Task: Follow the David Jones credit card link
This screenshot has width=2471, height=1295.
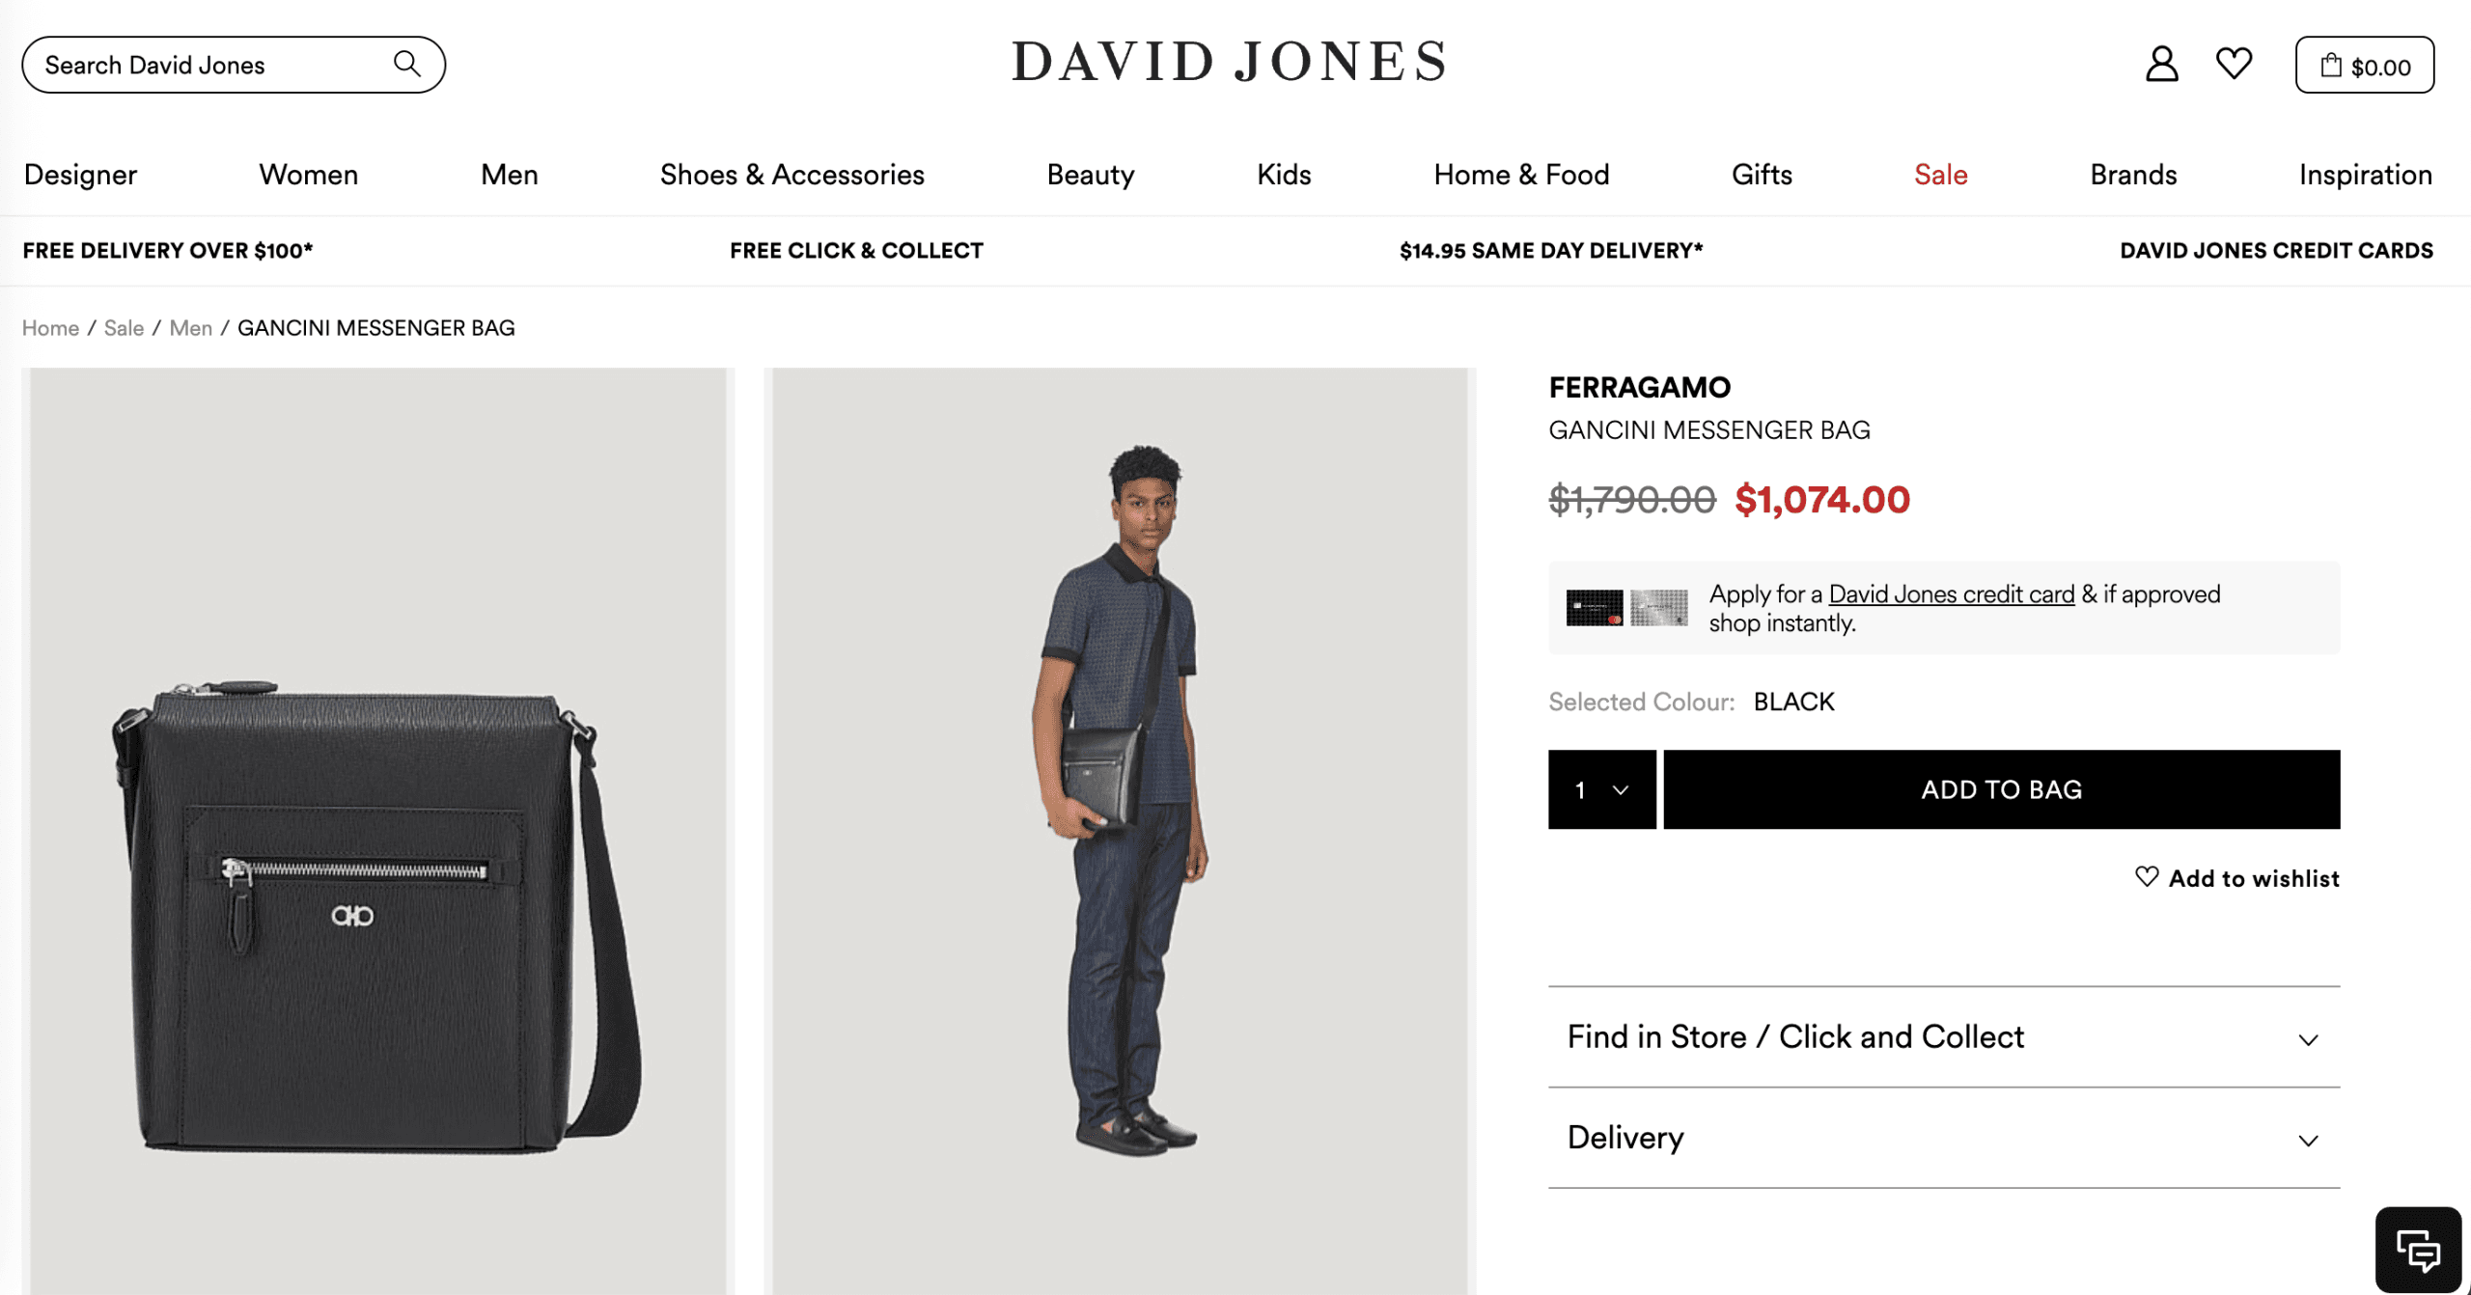Action: pos(1951,594)
